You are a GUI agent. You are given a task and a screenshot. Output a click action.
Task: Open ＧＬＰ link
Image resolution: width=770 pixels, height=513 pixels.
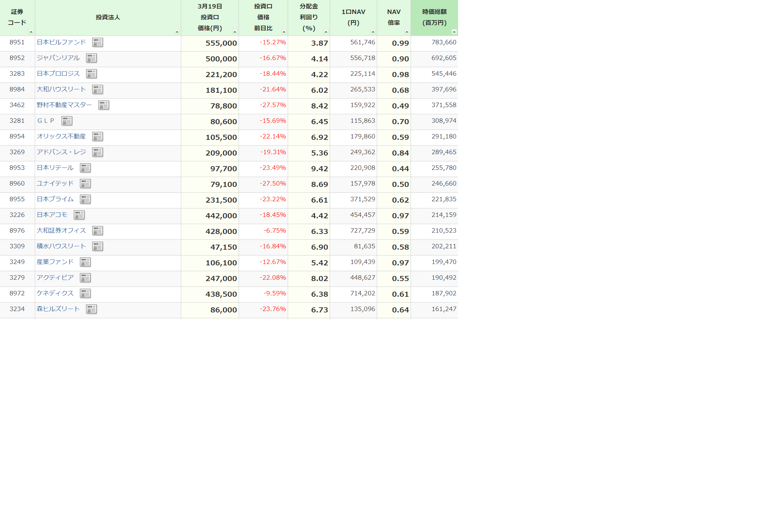click(x=46, y=121)
